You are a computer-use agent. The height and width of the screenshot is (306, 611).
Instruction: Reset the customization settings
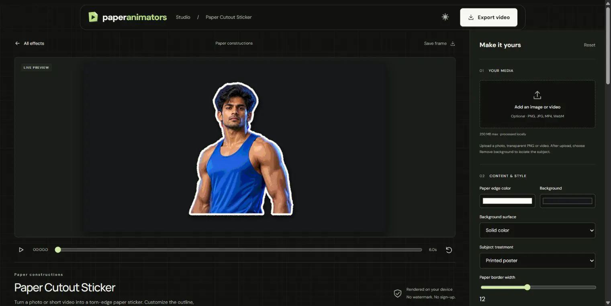589,45
